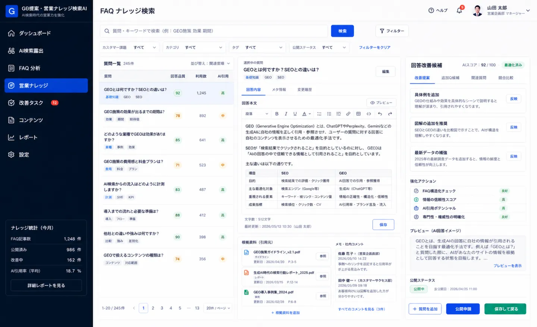Open the notifications bell
This screenshot has width=537, height=327.
tap(459, 10)
